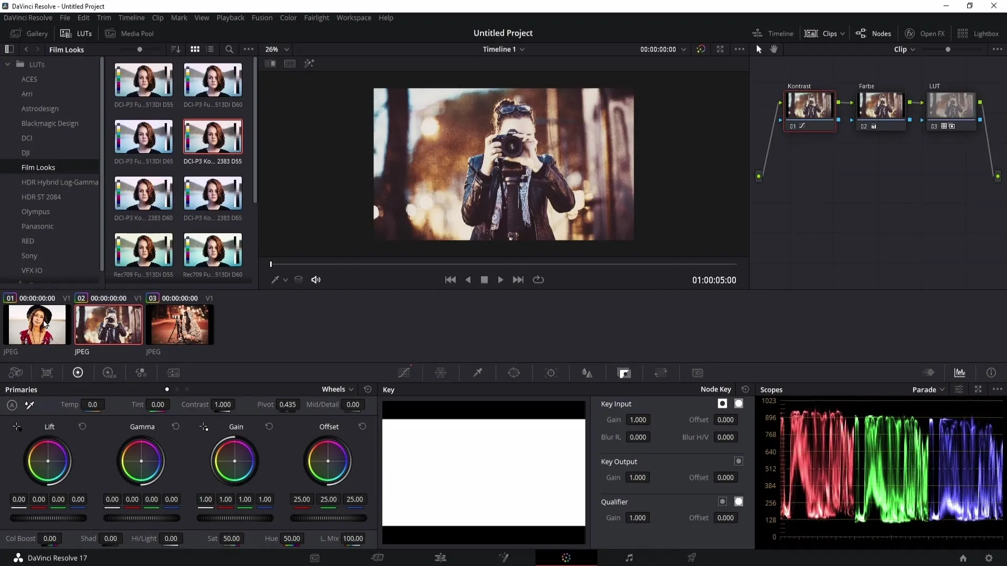This screenshot has width=1007, height=566.
Task: Click the Gain master wheel slider
Action: click(235, 518)
